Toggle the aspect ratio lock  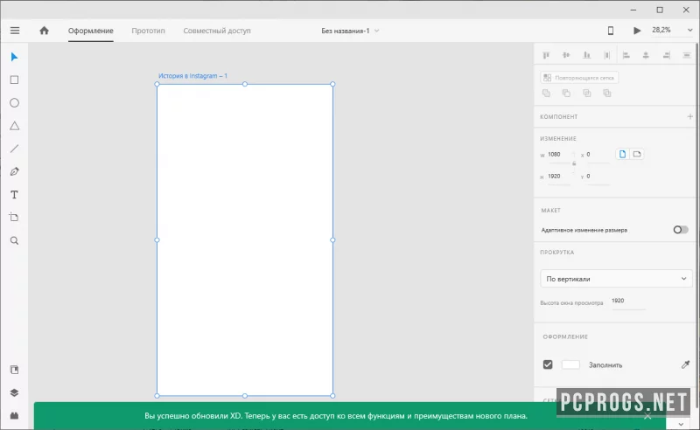tap(574, 163)
